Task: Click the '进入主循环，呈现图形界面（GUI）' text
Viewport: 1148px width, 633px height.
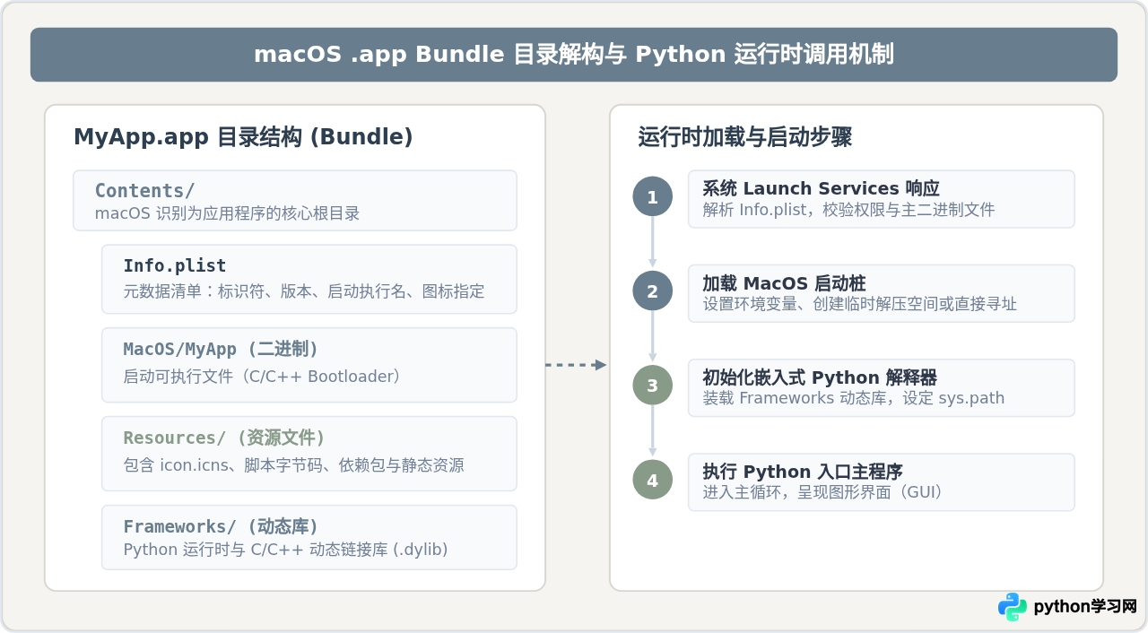Action: pos(822,492)
